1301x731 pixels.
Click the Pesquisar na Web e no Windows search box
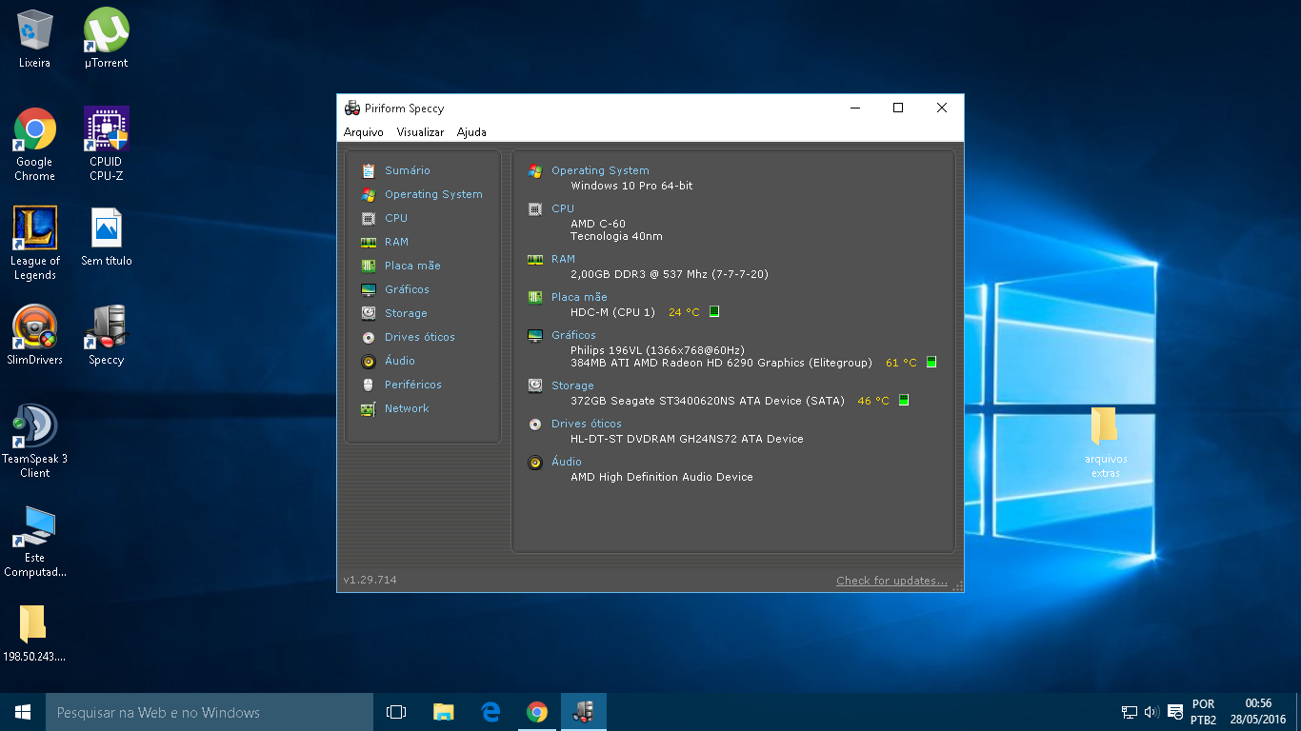pos(210,712)
